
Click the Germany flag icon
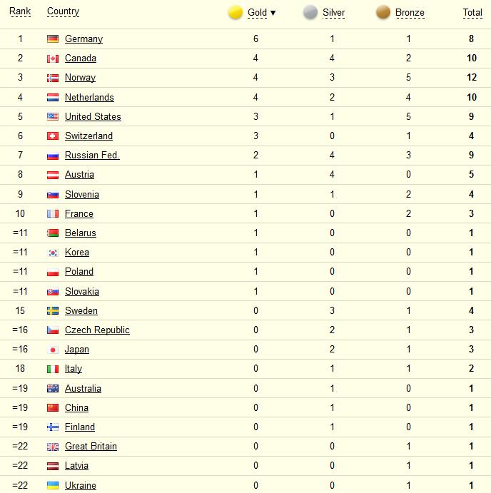[53, 39]
